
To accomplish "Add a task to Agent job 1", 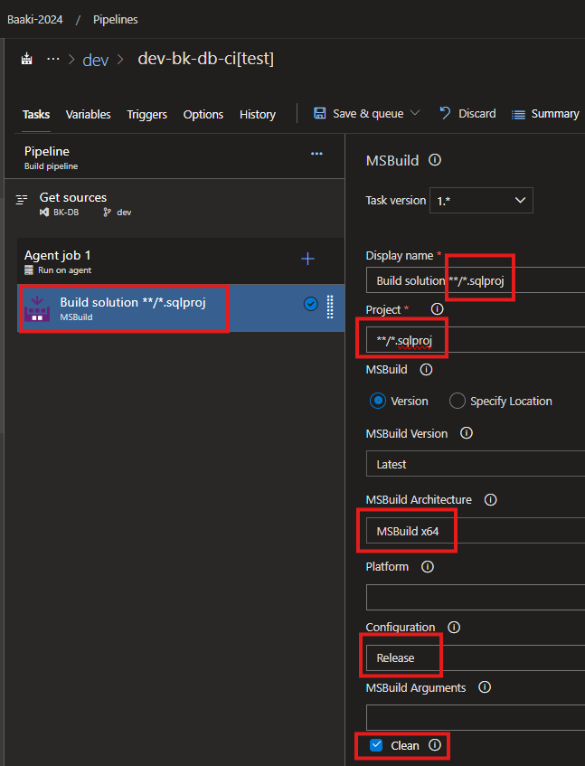I will (x=307, y=259).
